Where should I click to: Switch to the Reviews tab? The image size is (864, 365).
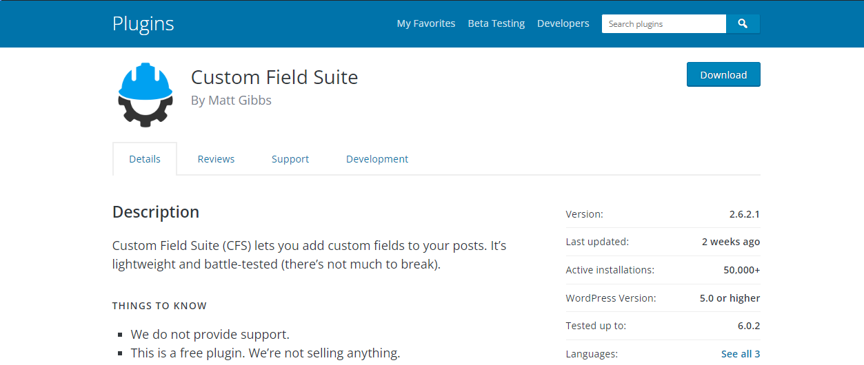(216, 159)
